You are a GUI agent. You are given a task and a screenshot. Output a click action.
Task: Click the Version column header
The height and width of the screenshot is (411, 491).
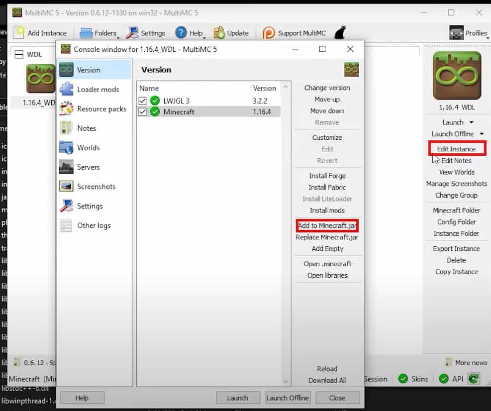(265, 89)
